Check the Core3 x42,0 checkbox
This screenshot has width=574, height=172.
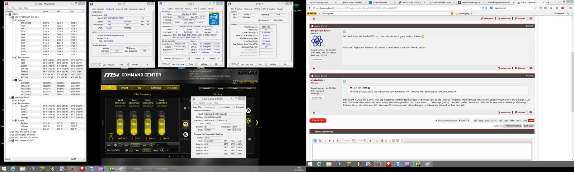161,138
